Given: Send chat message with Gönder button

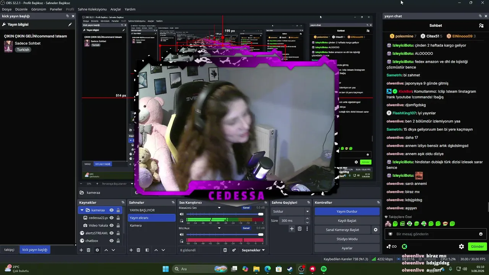Looking at the screenshot, I should tap(477, 247).
